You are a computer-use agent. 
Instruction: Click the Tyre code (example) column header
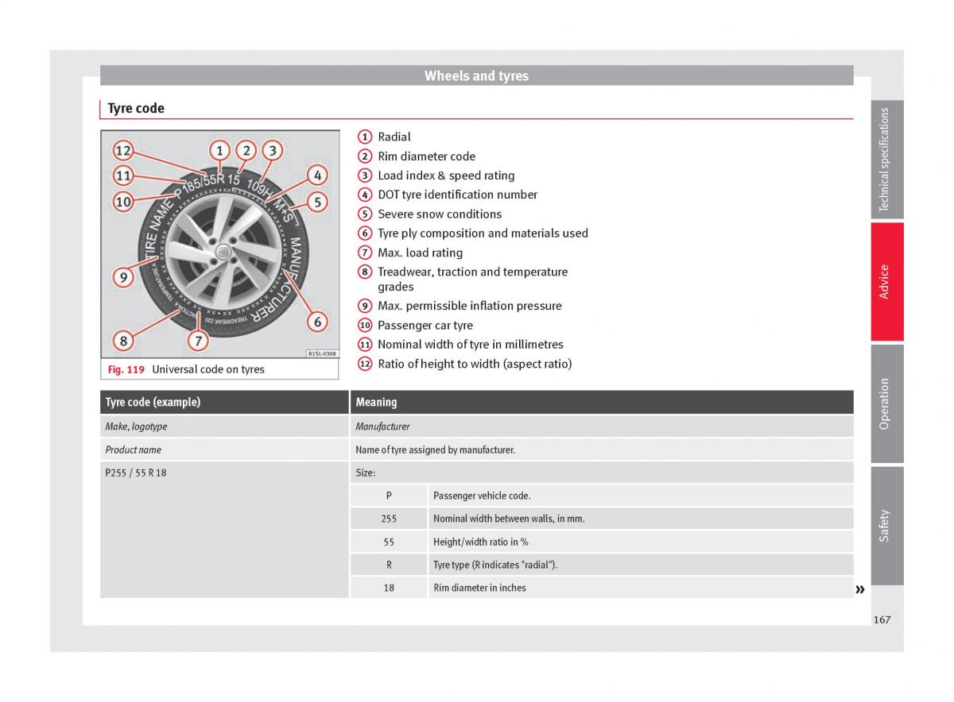click(x=224, y=402)
